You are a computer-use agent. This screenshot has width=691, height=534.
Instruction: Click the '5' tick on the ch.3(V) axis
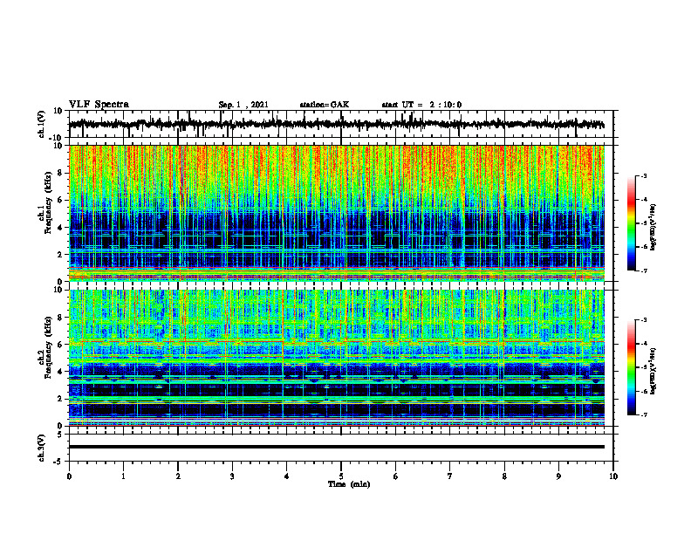pyautogui.click(x=61, y=435)
